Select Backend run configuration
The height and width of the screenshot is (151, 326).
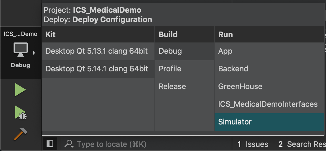269,69
